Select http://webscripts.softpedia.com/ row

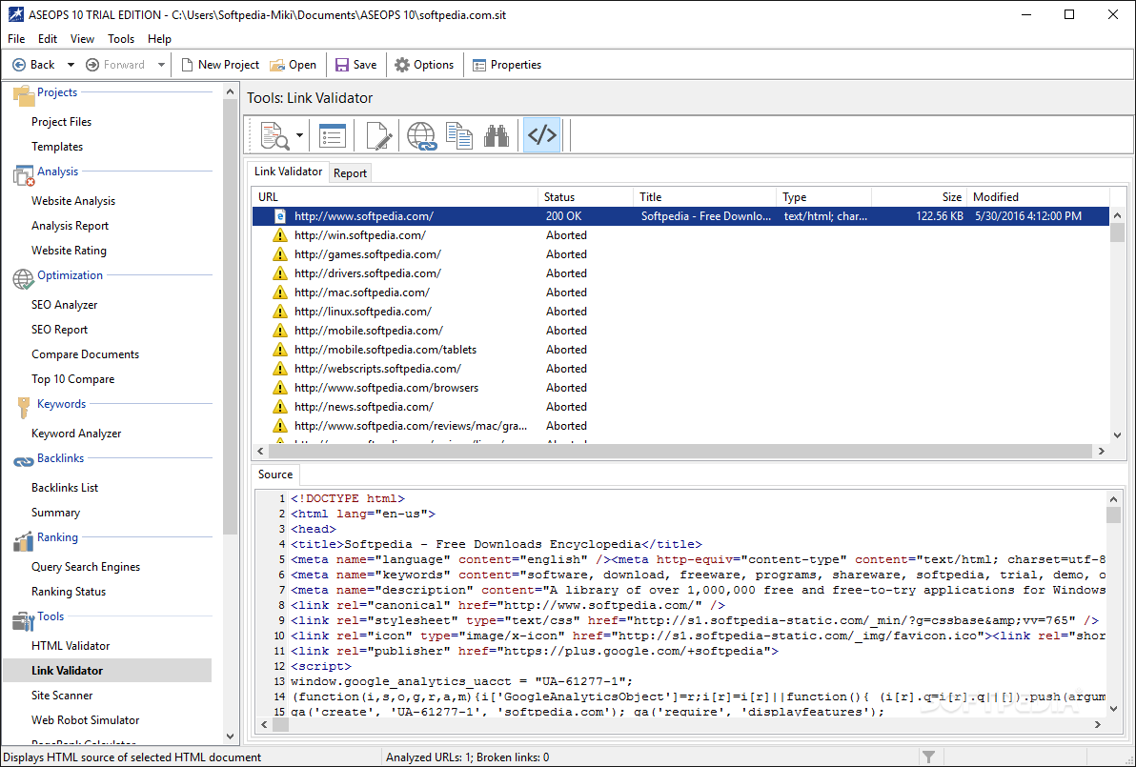[x=680, y=369]
